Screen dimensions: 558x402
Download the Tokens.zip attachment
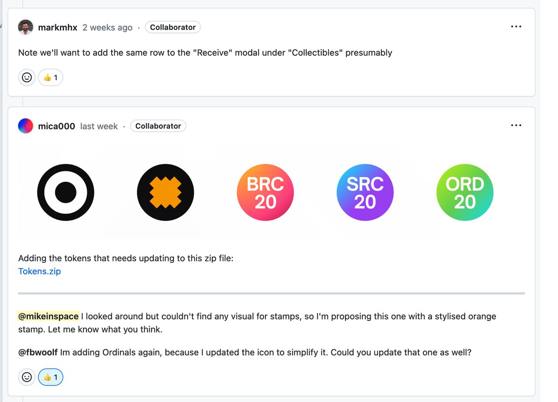40,271
